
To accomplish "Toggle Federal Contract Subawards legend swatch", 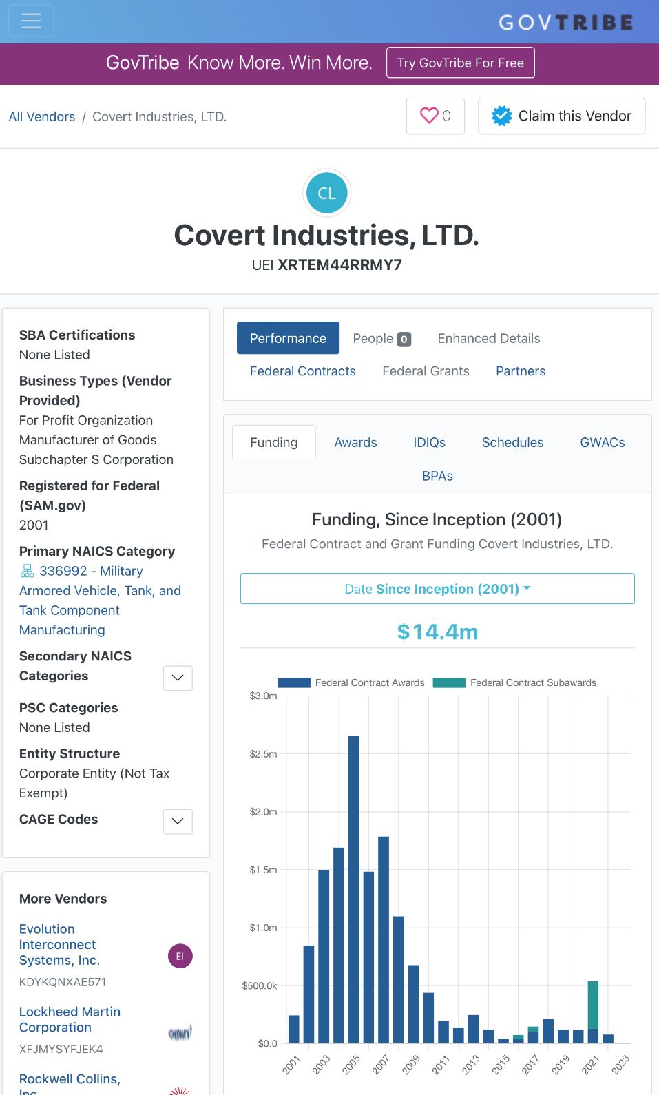I will coord(449,682).
